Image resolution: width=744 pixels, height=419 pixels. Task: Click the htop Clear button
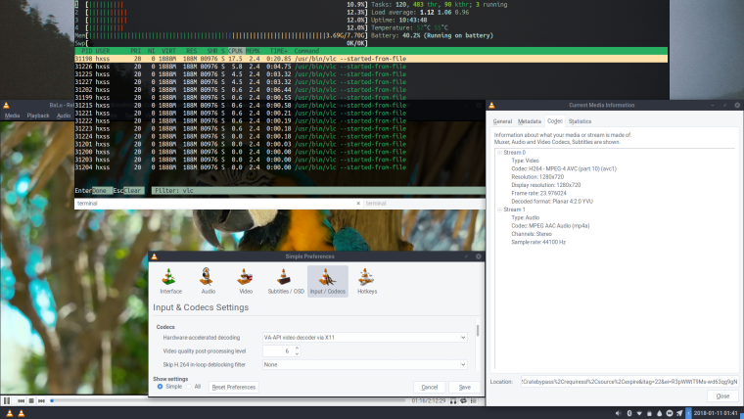tap(132, 191)
